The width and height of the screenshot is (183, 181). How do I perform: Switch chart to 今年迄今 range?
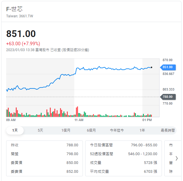[x=117, y=130]
